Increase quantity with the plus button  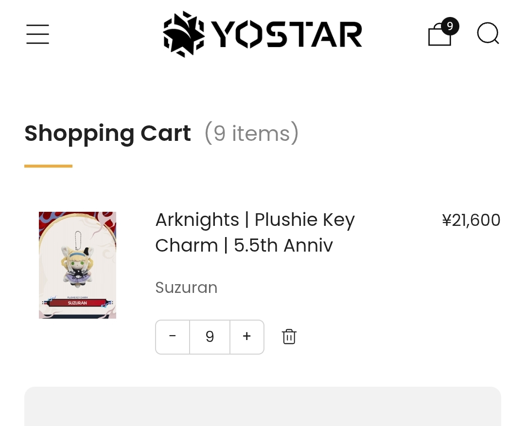[247, 337]
